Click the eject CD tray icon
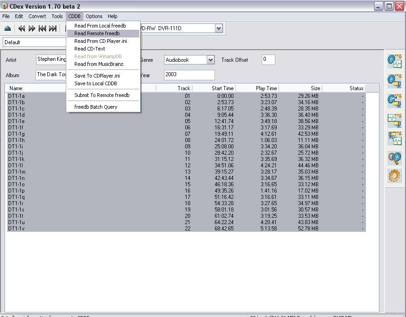This screenshot has width=406, height=317. (8, 28)
